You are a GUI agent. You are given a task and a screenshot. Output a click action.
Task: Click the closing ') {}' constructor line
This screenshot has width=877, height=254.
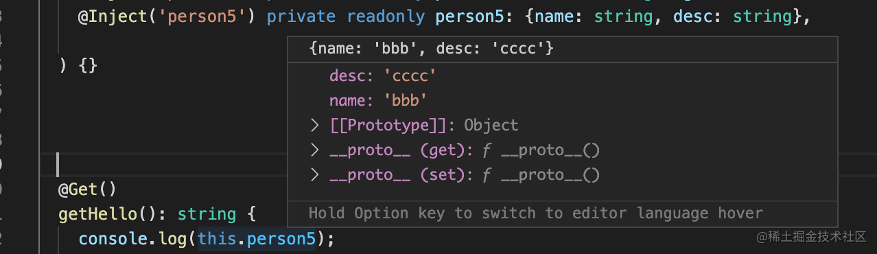coord(78,66)
